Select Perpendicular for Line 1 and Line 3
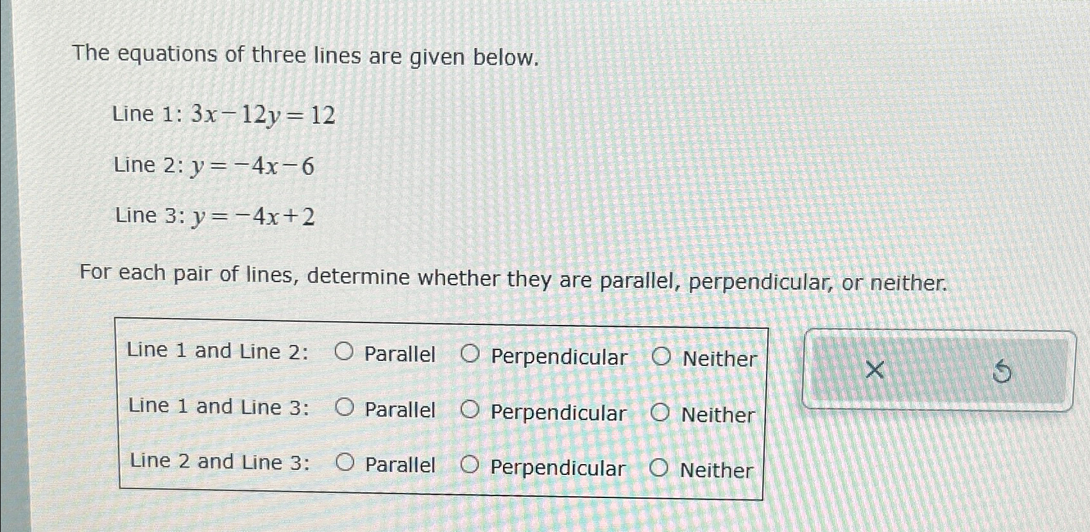This screenshot has height=532, width=1090. point(472,412)
